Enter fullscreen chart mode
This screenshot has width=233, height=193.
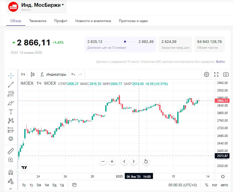216,74
